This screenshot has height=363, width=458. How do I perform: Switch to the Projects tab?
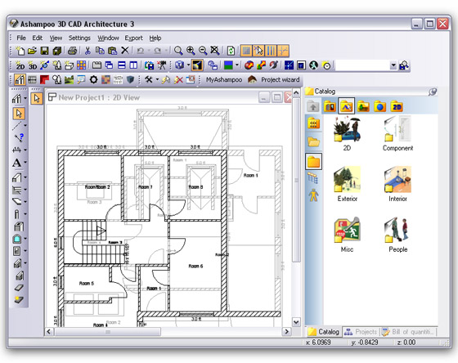tap(361, 332)
